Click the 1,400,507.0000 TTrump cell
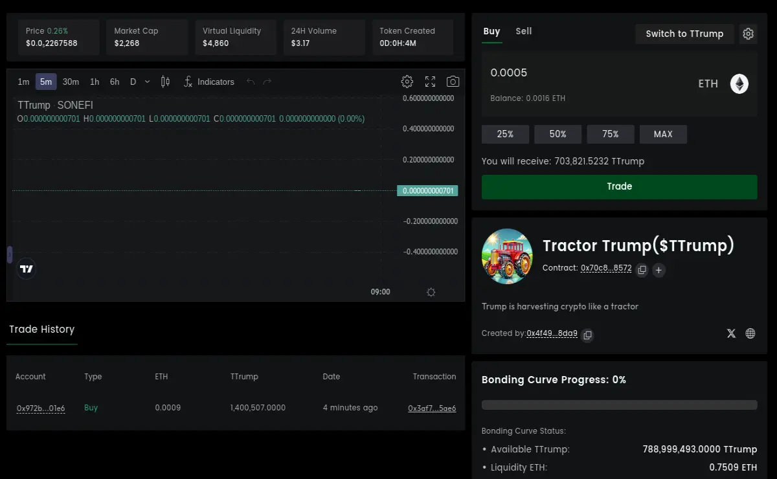The height and width of the screenshot is (479, 777). click(x=258, y=408)
